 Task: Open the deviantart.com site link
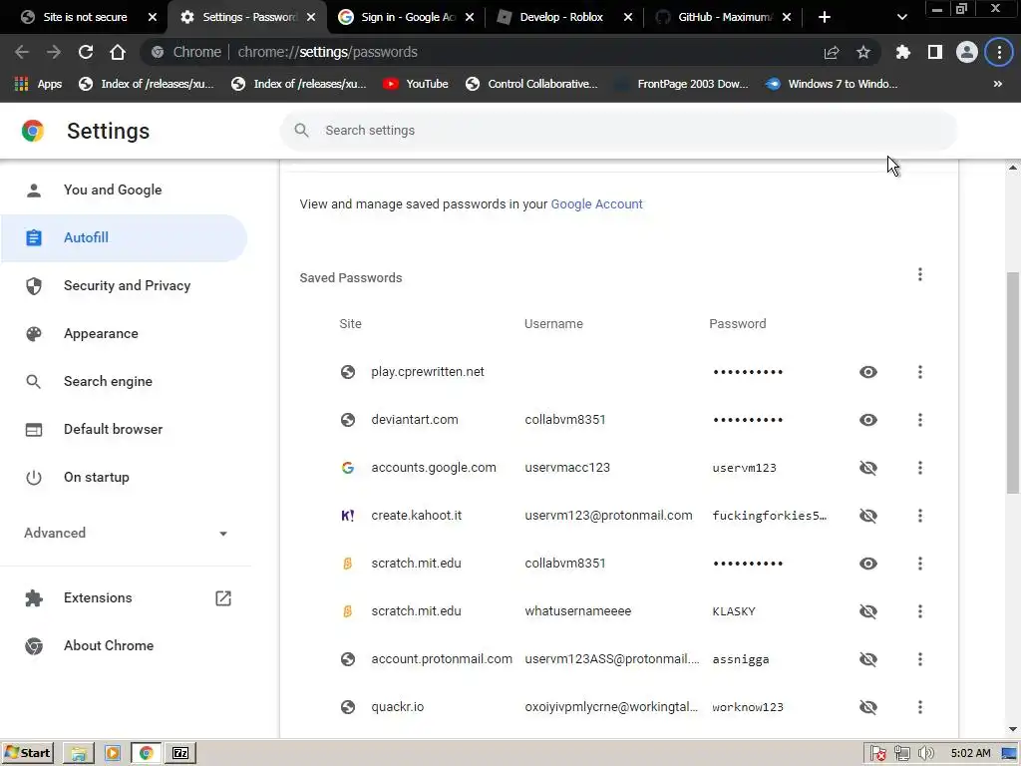(x=414, y=420)
